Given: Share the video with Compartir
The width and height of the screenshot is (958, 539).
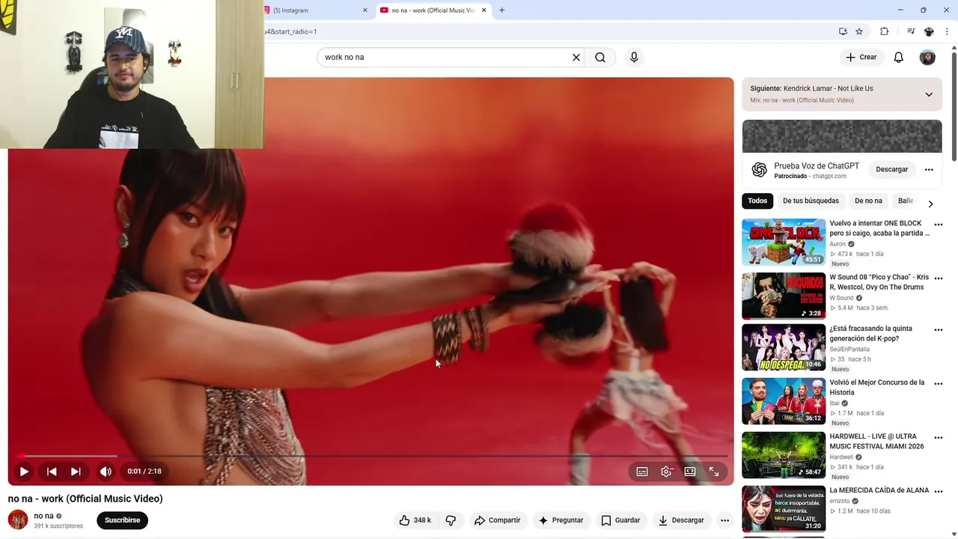Looking at the screenshot, I should [x=498, y=520].
